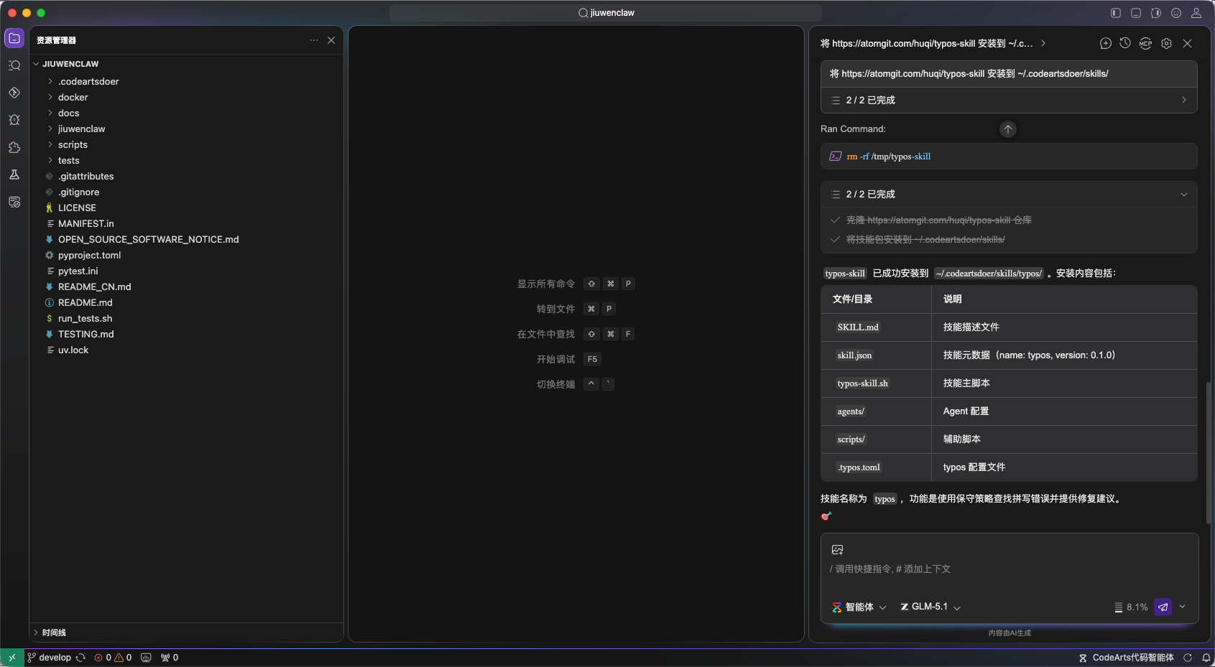The width and height of the screenshot is (1215, 667).
Task: Click the chat message input field
Action: click(x=1010, y=569)
